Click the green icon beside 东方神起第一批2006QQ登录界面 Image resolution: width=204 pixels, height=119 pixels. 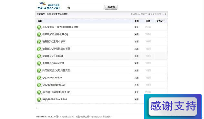[x=39, y=27]
